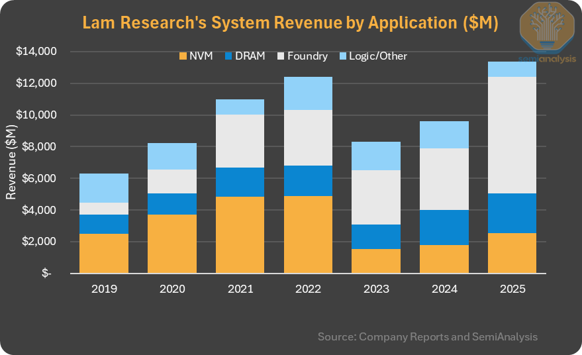
Task: Click the 2024 DRAM bar segment
Action: tap(443, 227)
